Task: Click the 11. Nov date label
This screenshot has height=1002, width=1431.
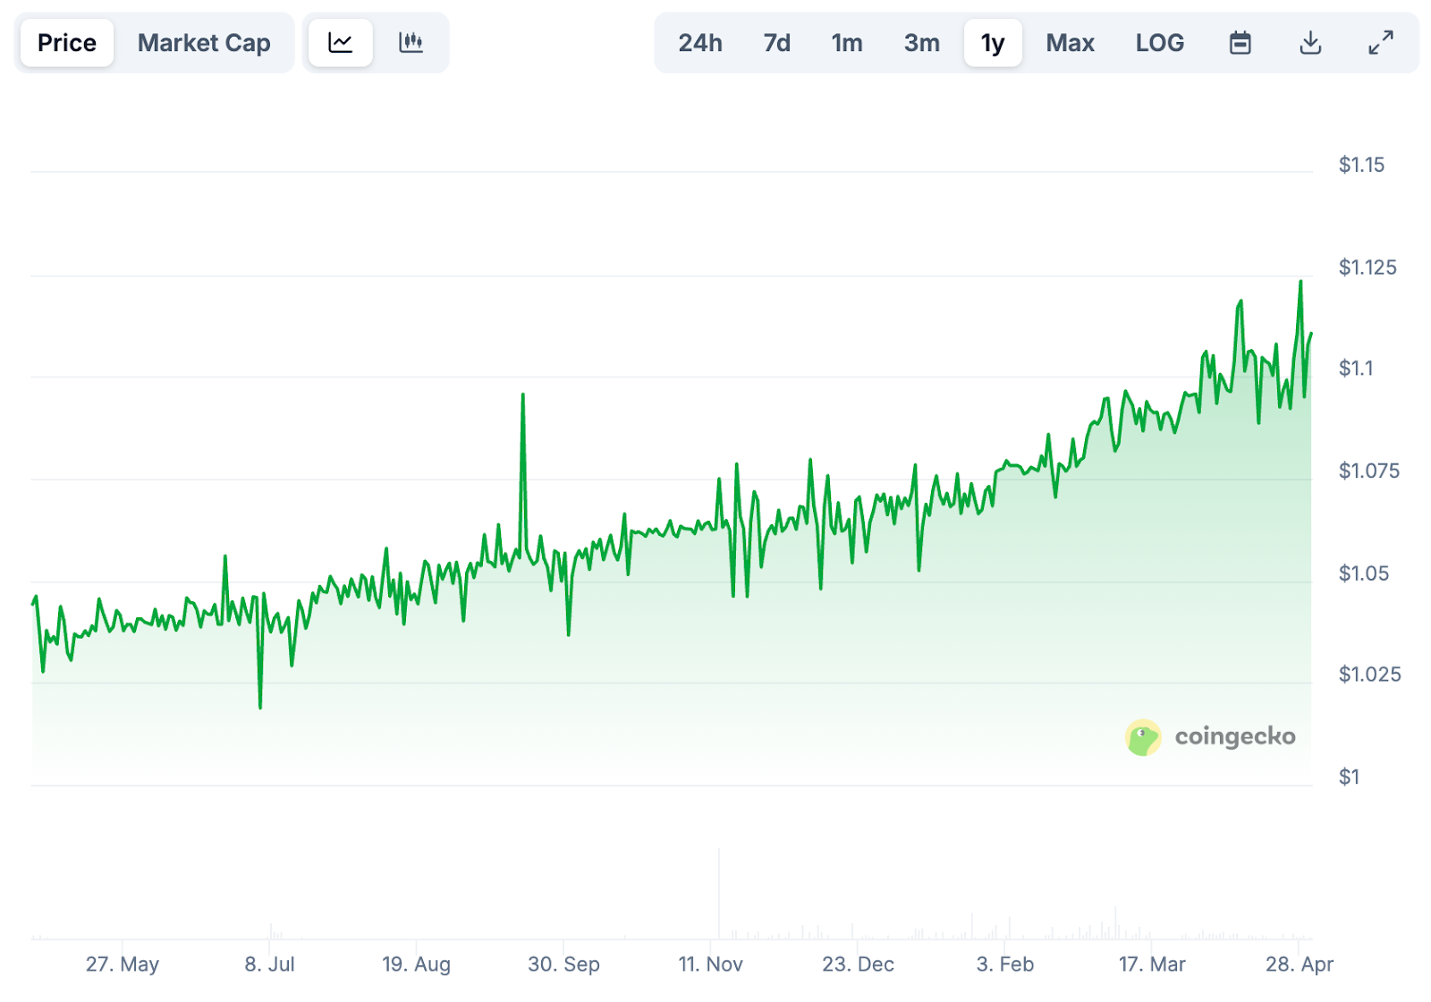Action: tap(710, 964)
